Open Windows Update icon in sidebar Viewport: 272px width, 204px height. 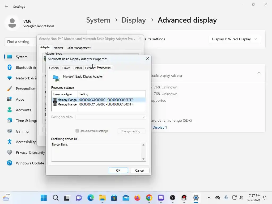coord(10,163)
